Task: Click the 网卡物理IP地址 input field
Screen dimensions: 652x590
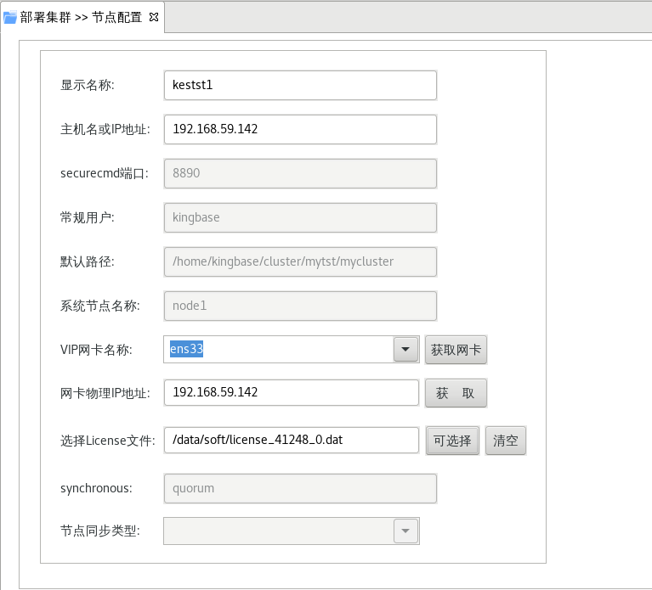Action: pos(291,393)
